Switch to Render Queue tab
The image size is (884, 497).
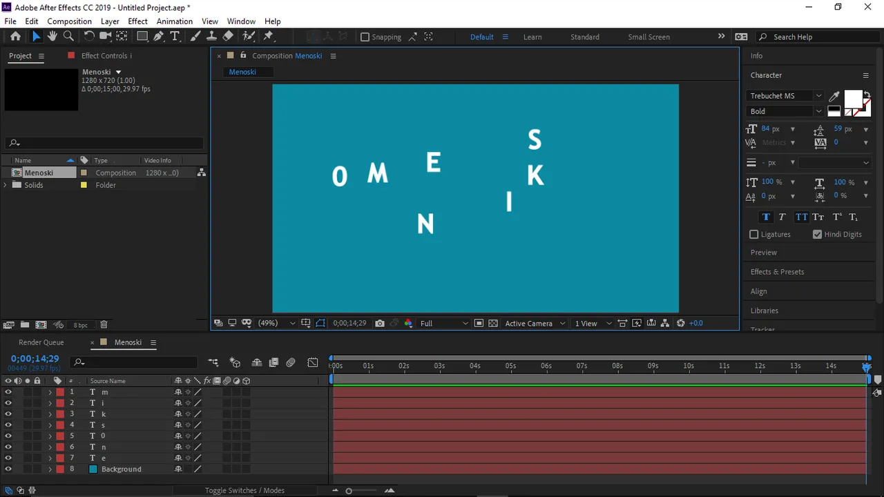pos(41,342)
